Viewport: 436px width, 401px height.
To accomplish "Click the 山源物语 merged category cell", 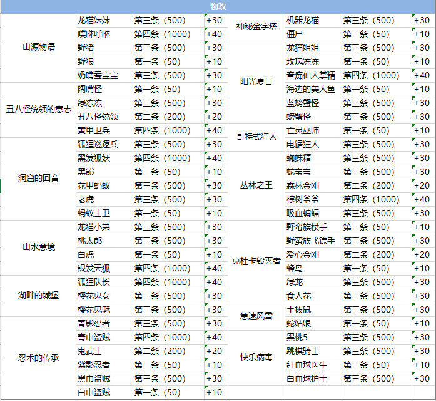I will click(38, 48).
